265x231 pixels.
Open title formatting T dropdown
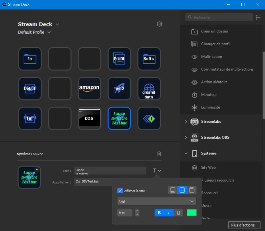click(157, 171)
